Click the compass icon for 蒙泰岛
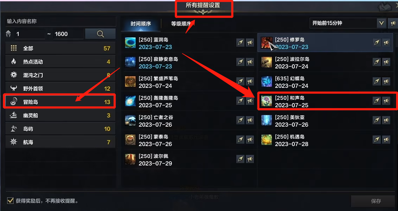398x211 pixels. [x=240, y=140]
